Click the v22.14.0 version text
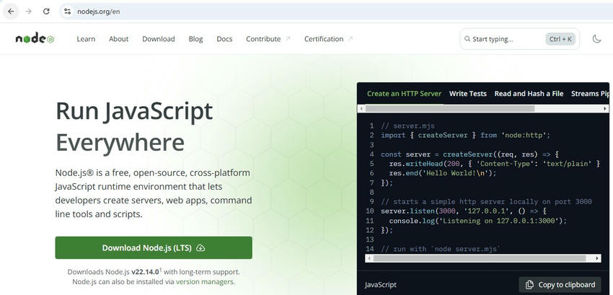Screen dimensions: 613x295 click(145, 271)
